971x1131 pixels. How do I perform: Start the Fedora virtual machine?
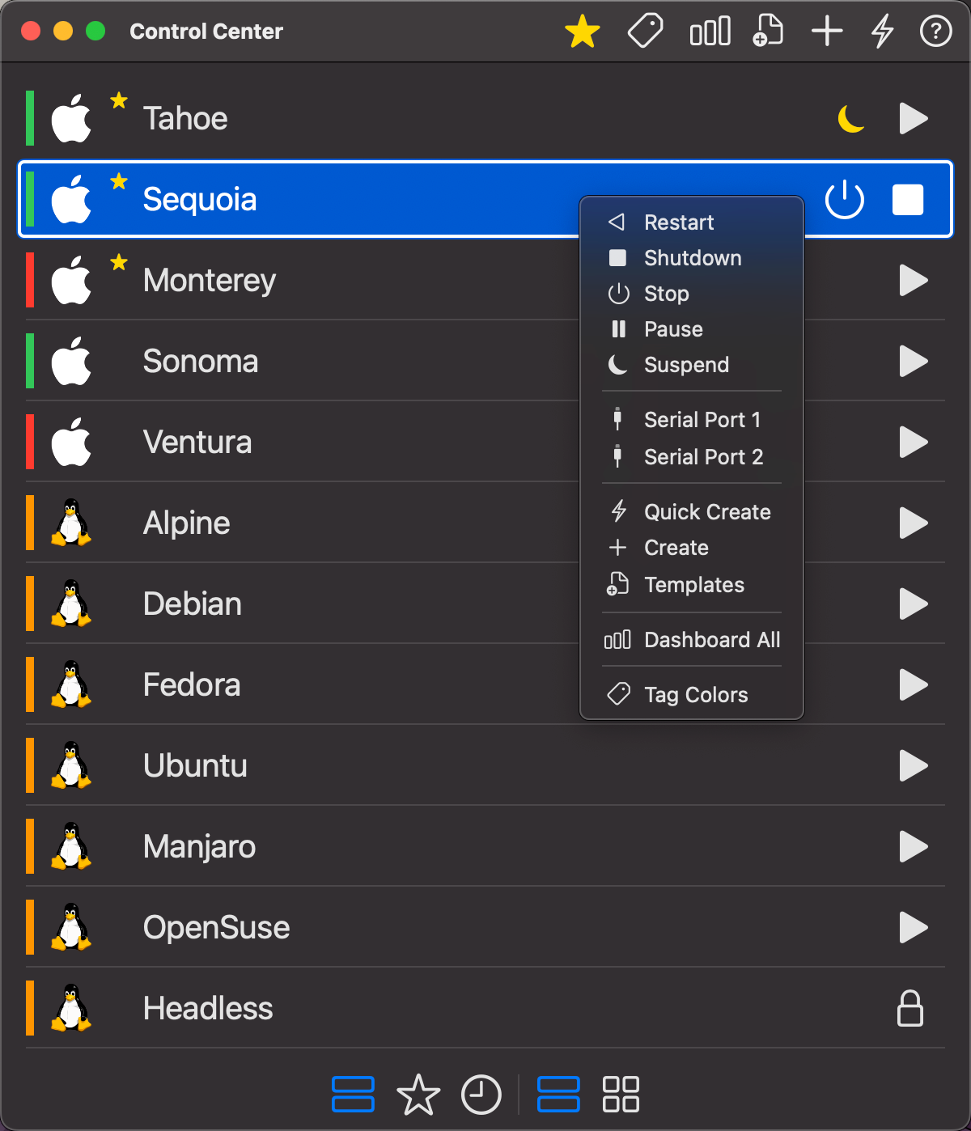[914, 684]
